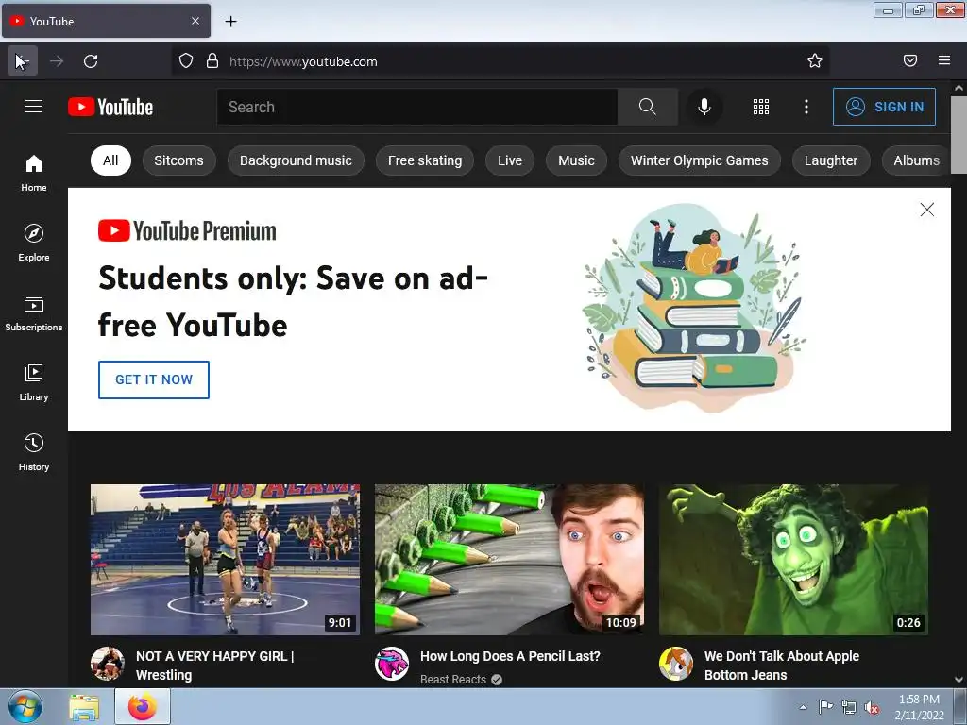Open the YouTube hamburger guide menu
The width and height of the screenshot is (967, 725).
coord(34,107)
